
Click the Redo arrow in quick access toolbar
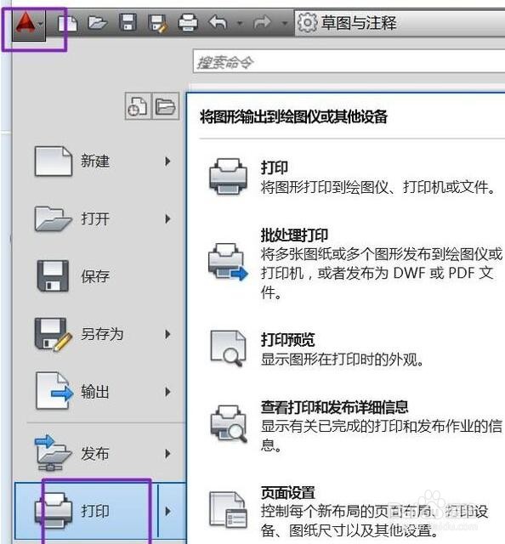pyautogui.click(x=262, y=23)
